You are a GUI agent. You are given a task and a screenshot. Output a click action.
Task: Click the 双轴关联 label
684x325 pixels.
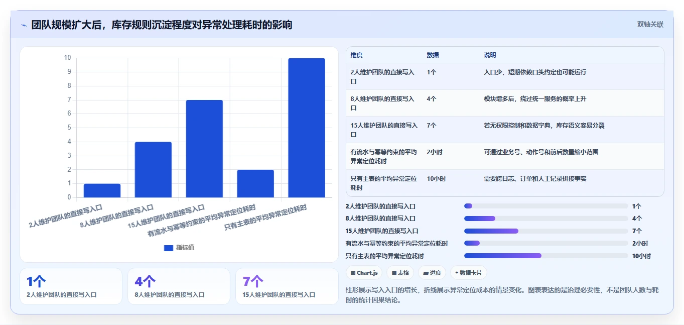tap(650, 24)
